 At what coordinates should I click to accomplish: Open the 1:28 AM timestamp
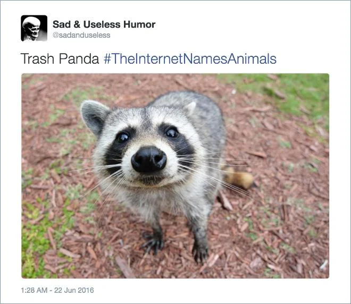pyautogui.click(x=34, y=290)
